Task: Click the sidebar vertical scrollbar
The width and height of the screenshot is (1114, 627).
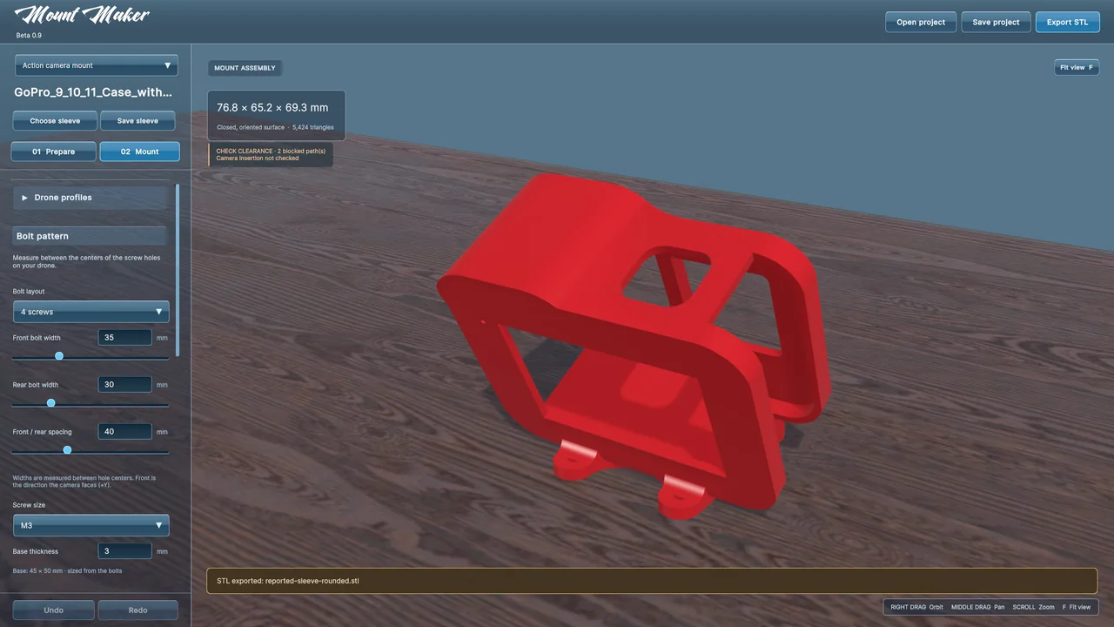Action: coord(178,270)
